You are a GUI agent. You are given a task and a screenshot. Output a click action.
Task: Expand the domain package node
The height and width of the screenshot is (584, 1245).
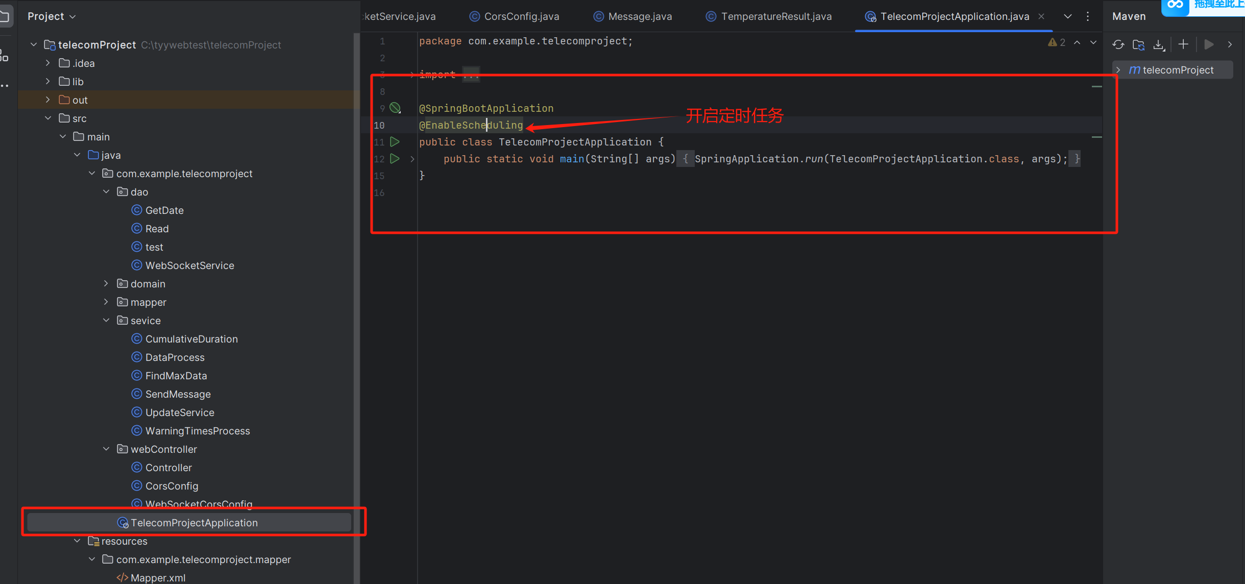pos(106,283)
